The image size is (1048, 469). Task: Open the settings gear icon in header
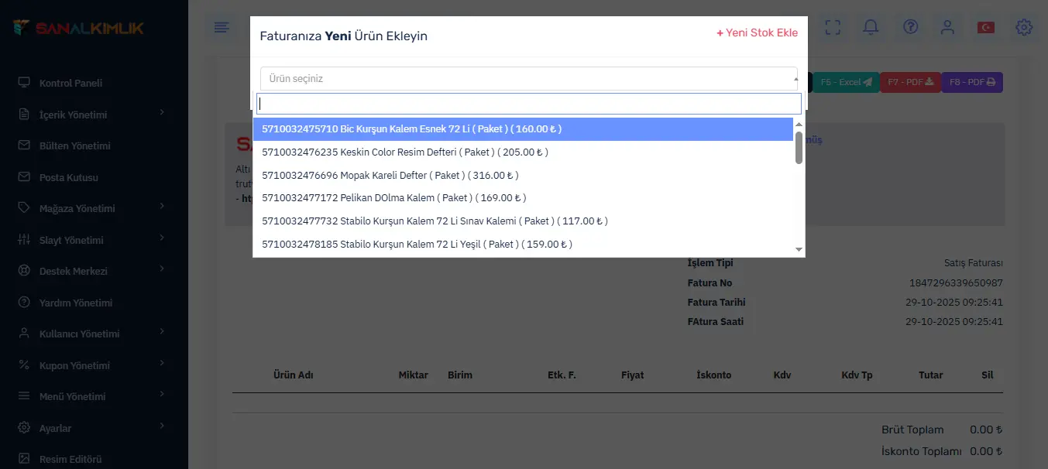pos(1023,27)
